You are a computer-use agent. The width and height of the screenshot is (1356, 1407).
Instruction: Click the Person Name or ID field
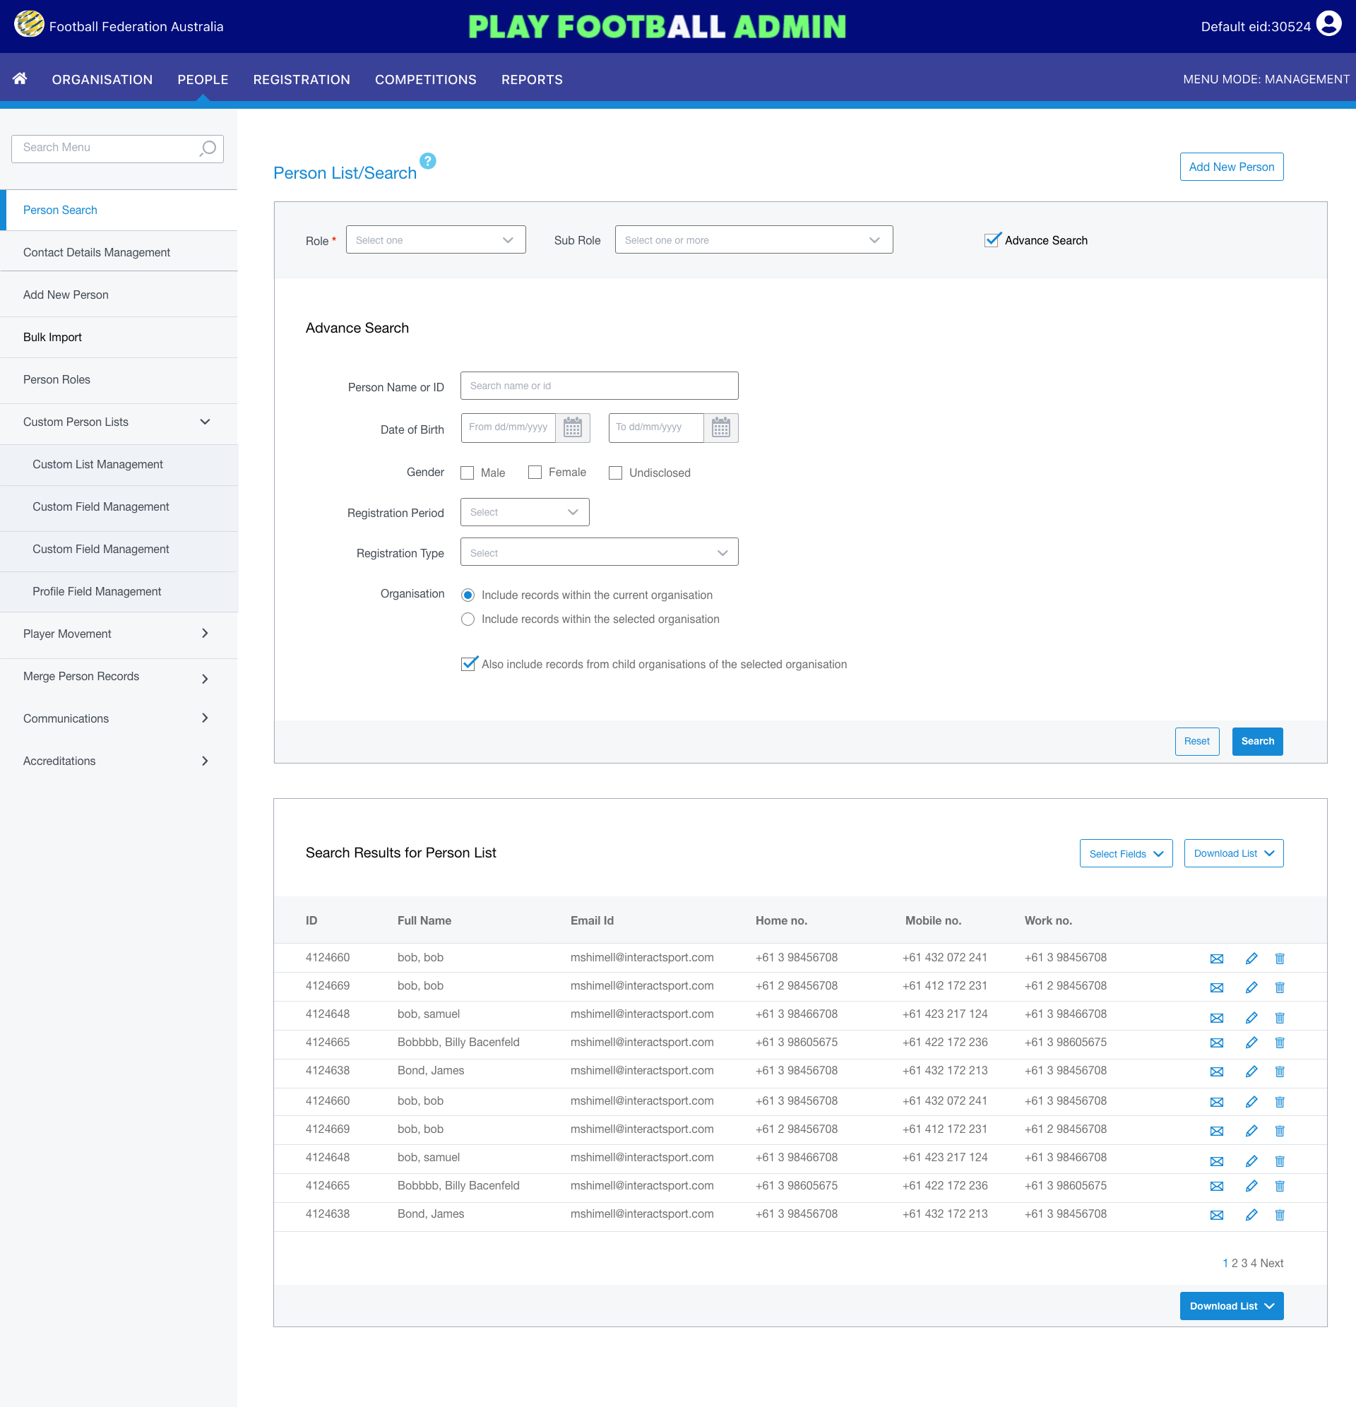click(599, 386)
